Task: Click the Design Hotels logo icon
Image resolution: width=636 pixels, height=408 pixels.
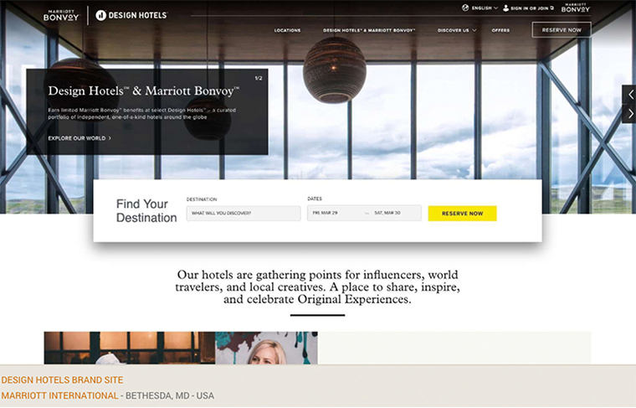Action: (100, 15)
